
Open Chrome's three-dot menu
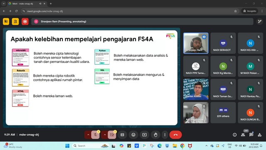pos(262,11)
